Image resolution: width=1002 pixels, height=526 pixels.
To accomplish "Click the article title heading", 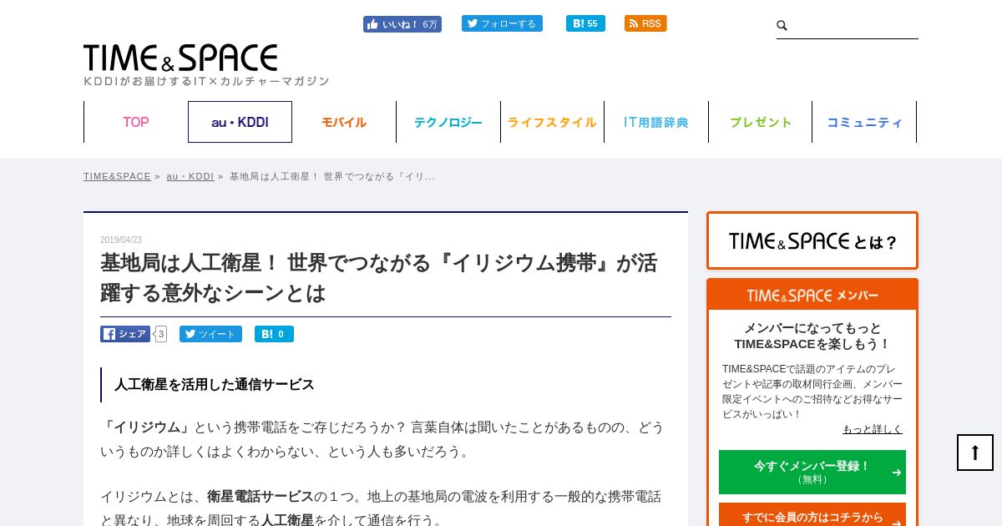I will coord(379,278).
